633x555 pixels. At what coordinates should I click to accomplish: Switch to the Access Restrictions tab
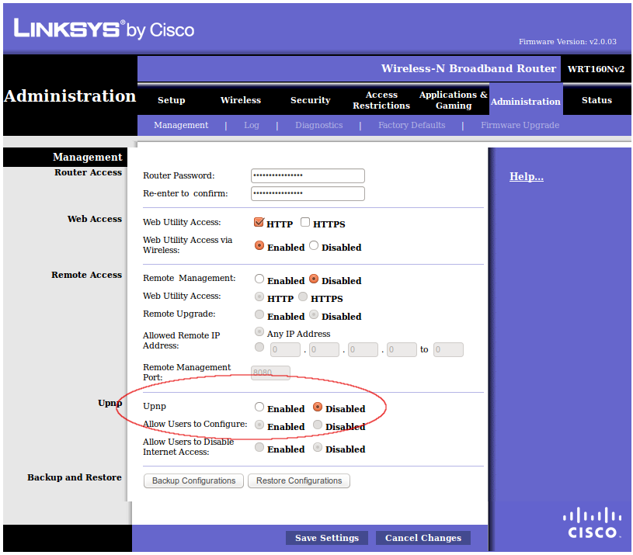[381, 100]
